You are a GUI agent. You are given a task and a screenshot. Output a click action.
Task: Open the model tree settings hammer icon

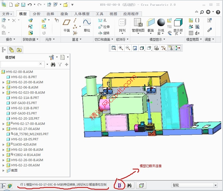51,57
